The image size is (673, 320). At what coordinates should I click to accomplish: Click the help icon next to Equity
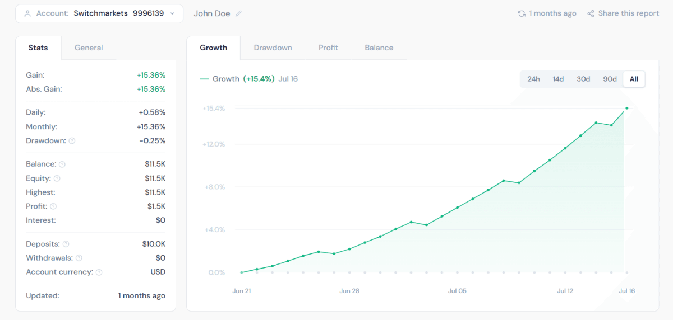coord(57,178)
